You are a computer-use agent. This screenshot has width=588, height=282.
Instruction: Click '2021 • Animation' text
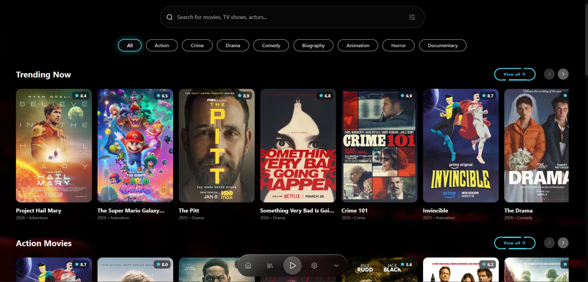tap(439, 218)
